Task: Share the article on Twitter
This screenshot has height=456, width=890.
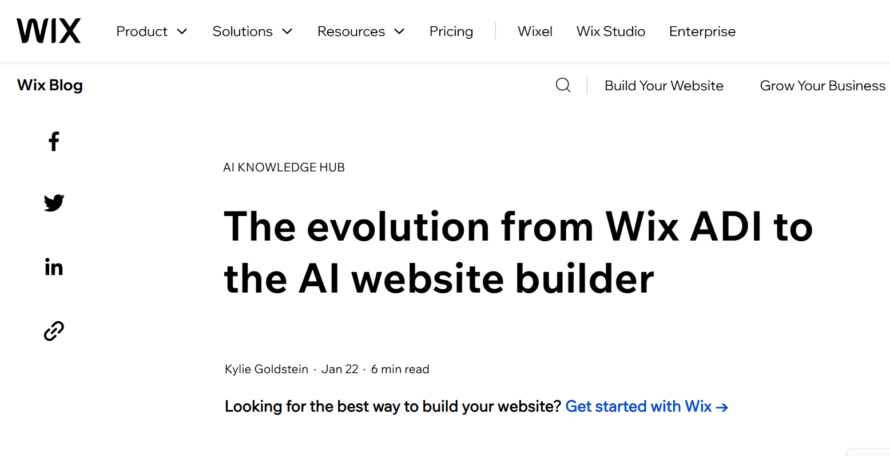Action: [53, 203]
